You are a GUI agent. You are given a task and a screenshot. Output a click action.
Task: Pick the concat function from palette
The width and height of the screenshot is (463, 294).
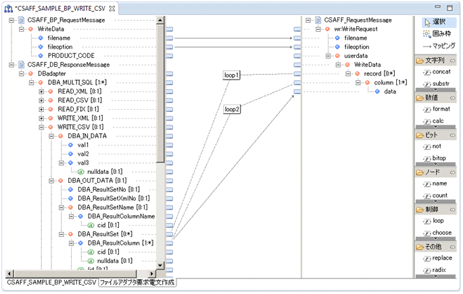point(439,71)
